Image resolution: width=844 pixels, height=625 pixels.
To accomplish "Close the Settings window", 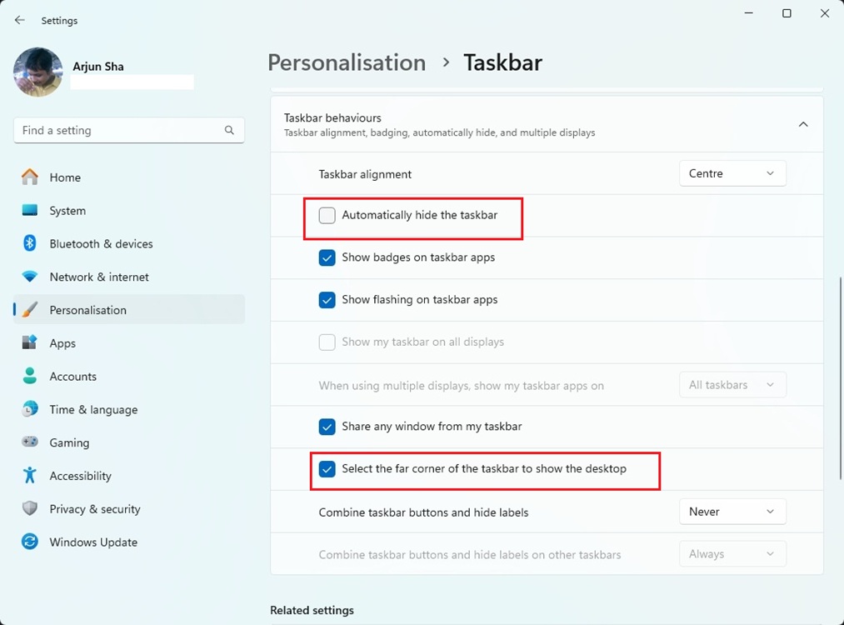I will [825, 13].
